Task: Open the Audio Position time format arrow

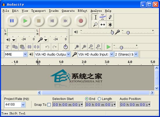Action: 149,105
